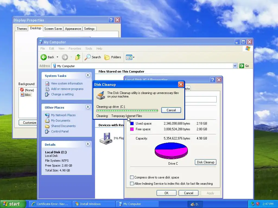Click Add or remove programs icon
278x208 pixels.
pos(47,89)
